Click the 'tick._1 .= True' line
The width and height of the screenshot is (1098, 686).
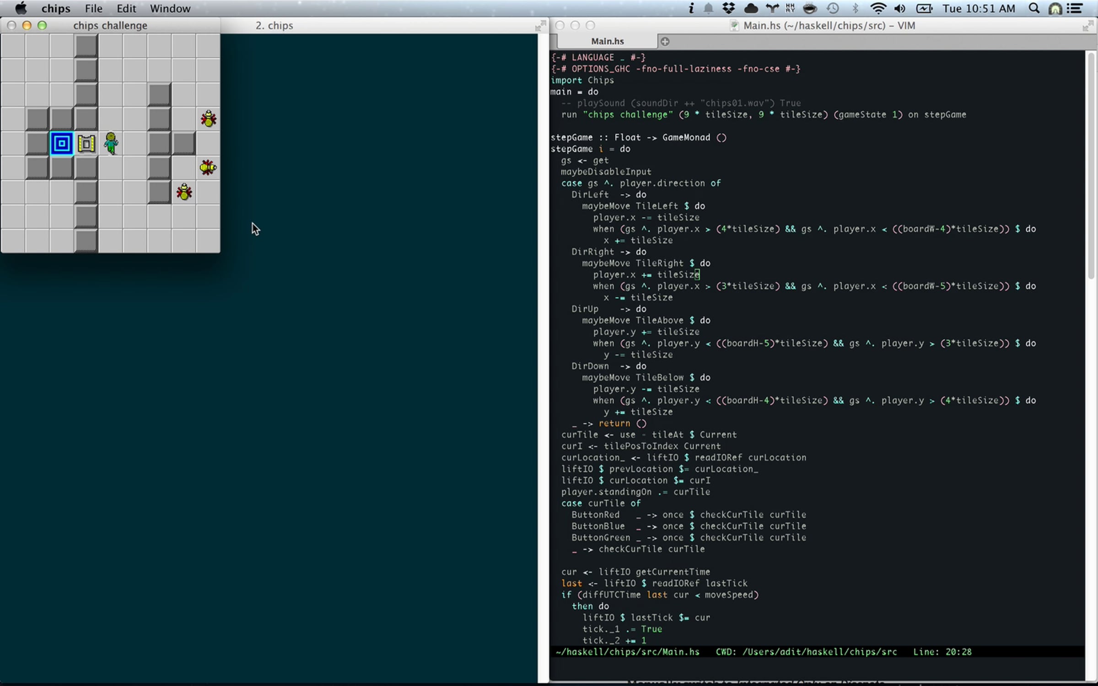622,629
